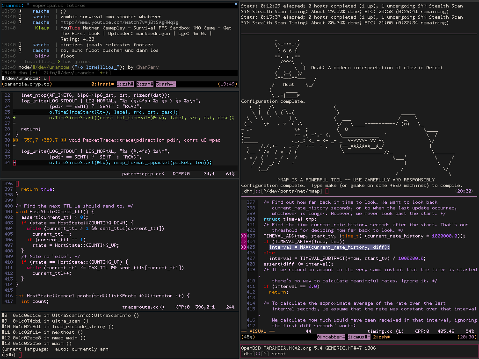This screenshot has width=479, height=359.
Task: Click the channel topic 'Eoperipatus totoros'
Action: click(59, 6)
